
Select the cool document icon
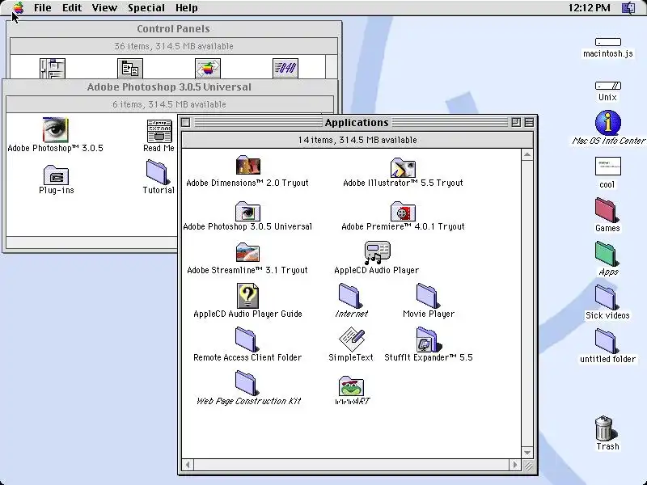(608, 167)
